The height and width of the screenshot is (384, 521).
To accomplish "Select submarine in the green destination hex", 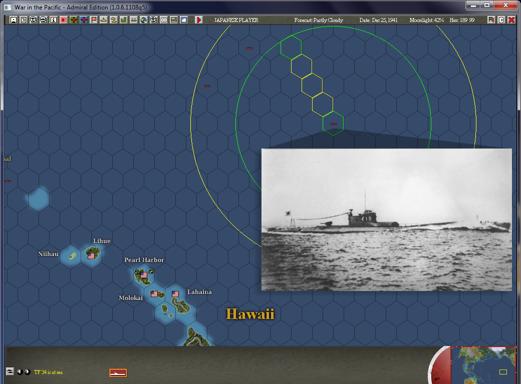I will pyautogui.click(x=333, y=124).
